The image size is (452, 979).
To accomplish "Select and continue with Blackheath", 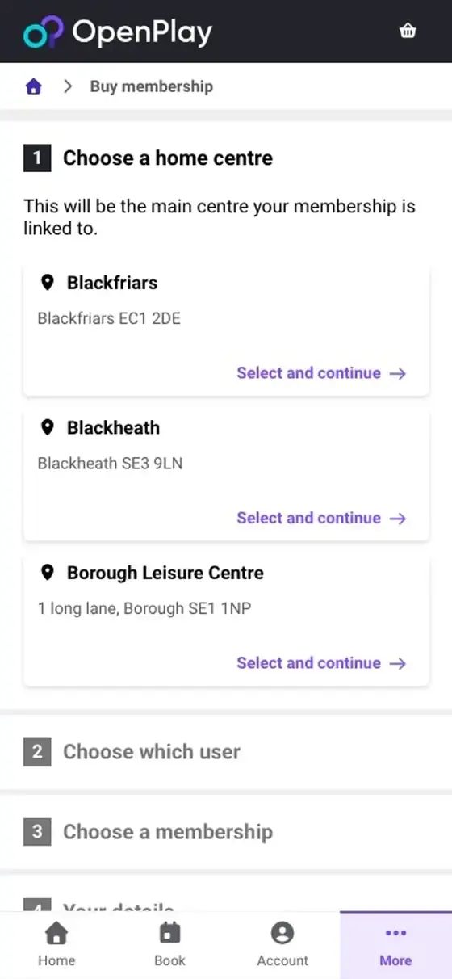I will [321, 519].
